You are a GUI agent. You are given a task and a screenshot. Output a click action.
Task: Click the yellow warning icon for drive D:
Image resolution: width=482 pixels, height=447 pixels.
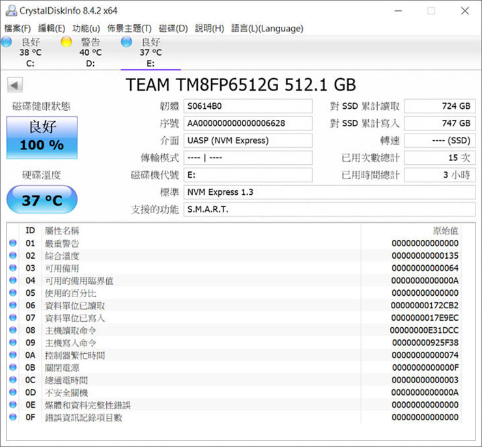pos(66,42)
